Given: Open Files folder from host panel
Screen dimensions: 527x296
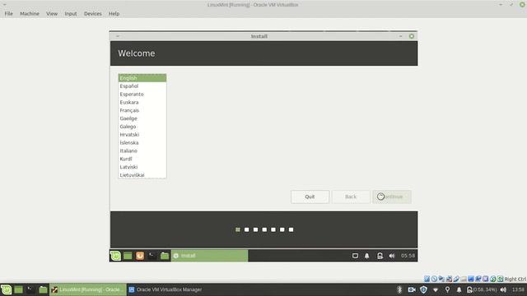Looking at the screenshot, I should pos(43,289).
